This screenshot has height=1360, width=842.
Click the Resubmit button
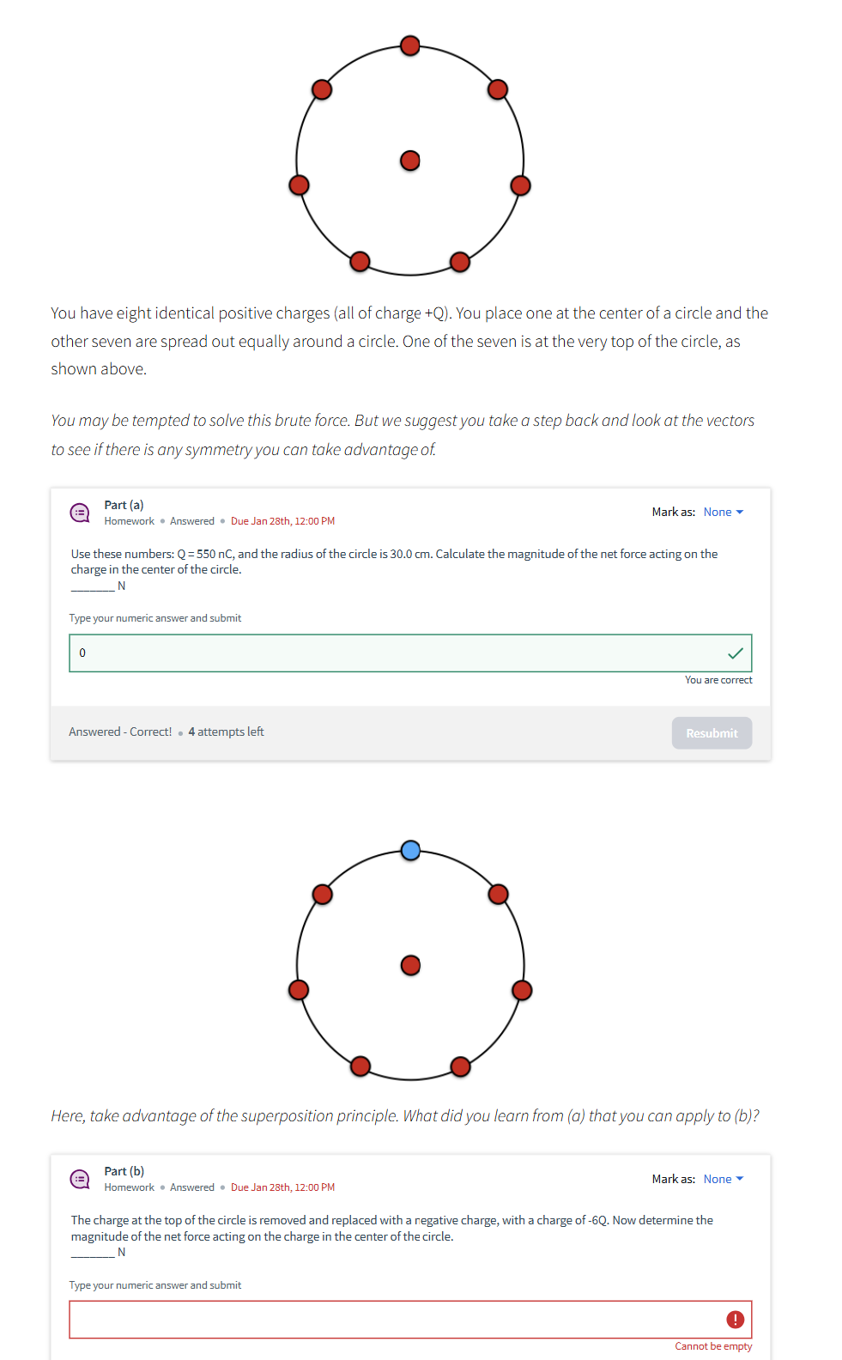[712, 732]
